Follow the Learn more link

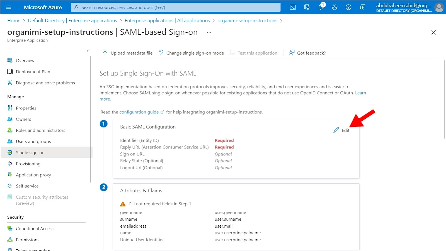pyautogui.click(x=360, y=93)
